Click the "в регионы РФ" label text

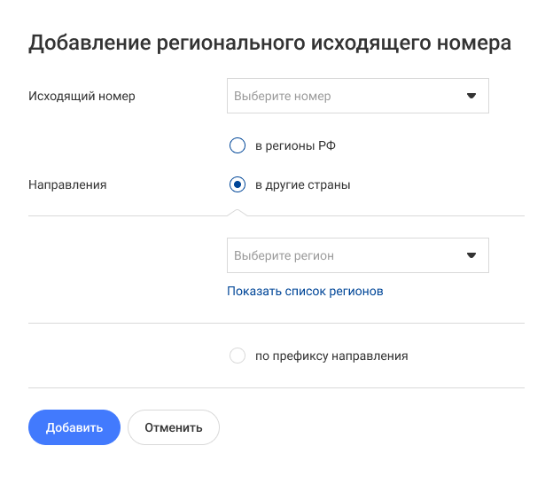(x=295, y=145)
